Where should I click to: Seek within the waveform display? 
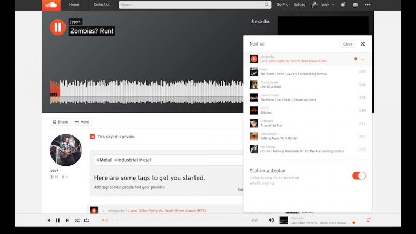(x=146, y=92)
